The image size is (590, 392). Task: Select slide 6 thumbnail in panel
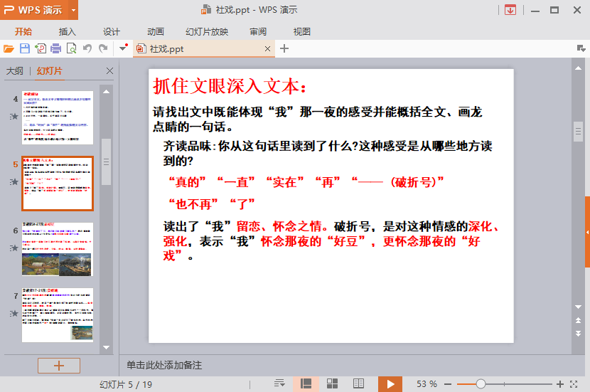point(58,249)
